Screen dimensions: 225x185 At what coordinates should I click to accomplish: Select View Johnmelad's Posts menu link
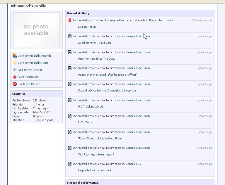(x=33, y=63)
